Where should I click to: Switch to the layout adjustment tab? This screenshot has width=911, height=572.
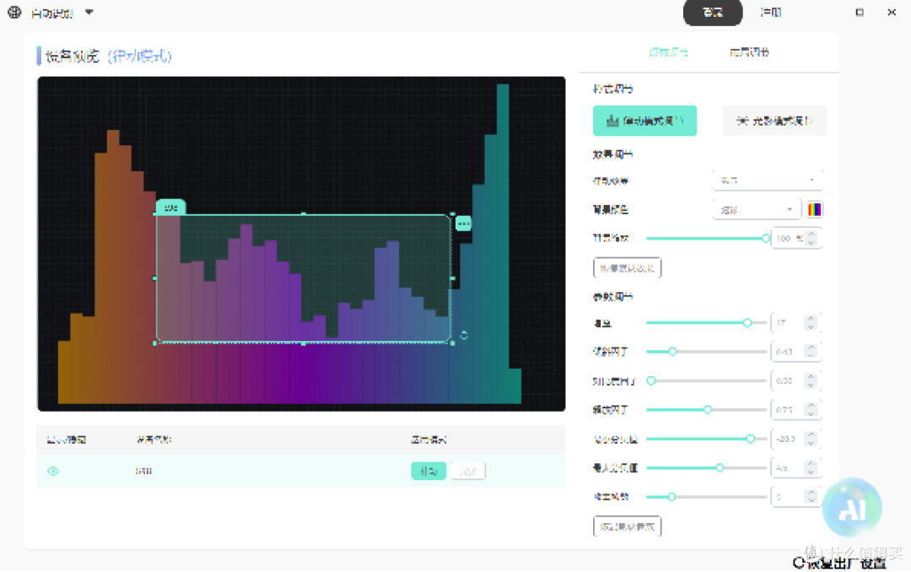click(x=749, y=52)
